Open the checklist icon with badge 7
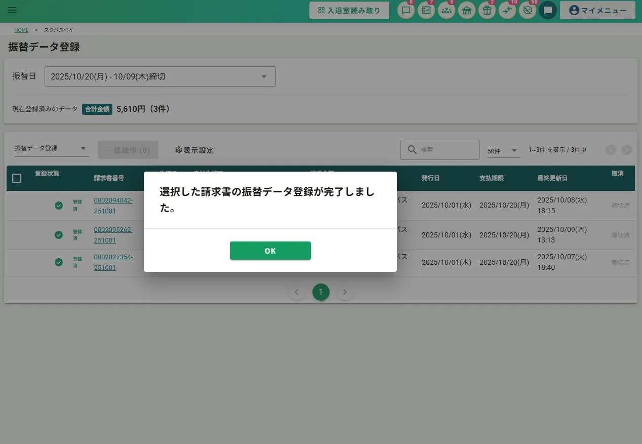The width and height of the screenshot is (642, 444). [x=426, y=11]
